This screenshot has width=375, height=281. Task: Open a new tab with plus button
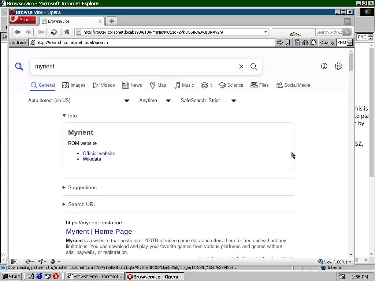pyautogui.click(x=112, y=21)
